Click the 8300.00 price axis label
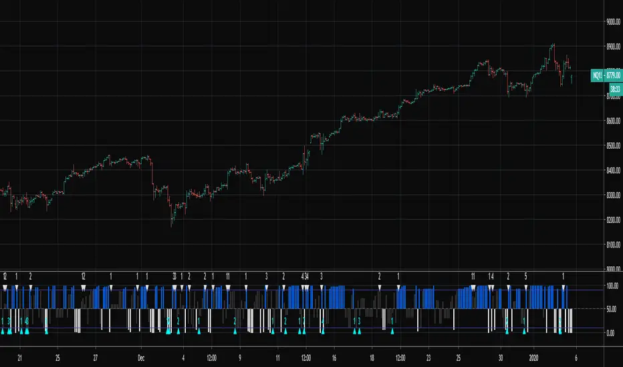 pos(613,196)
